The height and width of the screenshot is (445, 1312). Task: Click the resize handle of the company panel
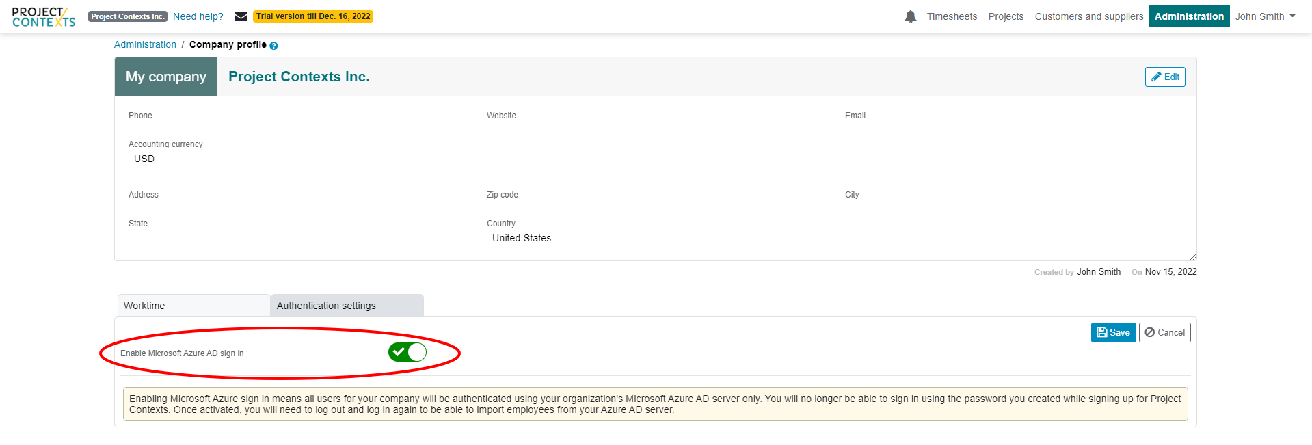[1193, 257]
